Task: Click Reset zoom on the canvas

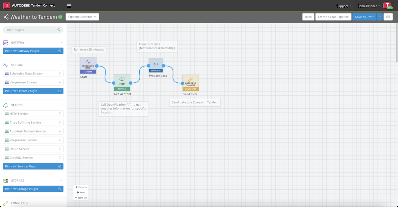Action: pos(81,193)
